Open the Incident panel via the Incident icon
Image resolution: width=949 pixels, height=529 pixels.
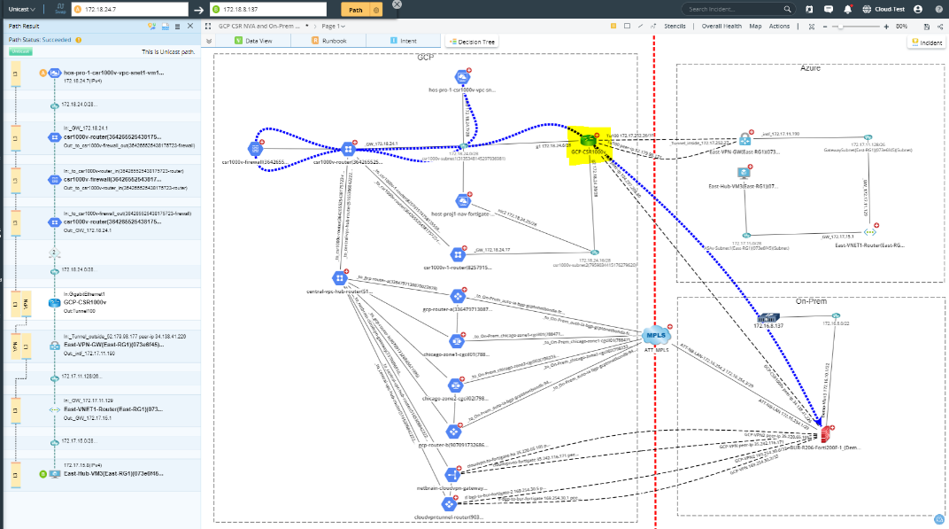point(926,42)
